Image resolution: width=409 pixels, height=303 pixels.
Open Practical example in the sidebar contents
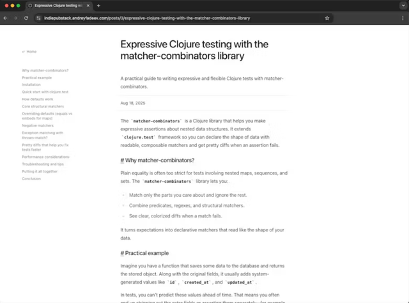point(37,78)
